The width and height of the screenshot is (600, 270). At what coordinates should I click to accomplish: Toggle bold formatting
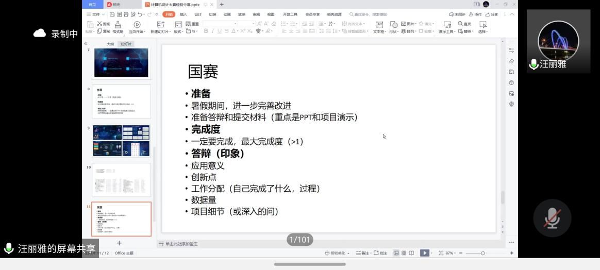[206, 31]
